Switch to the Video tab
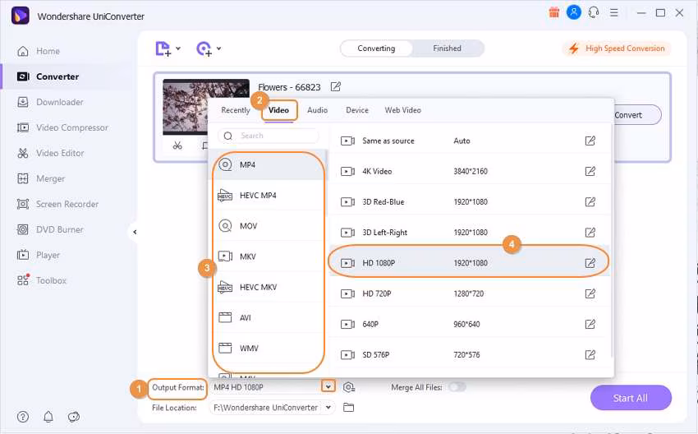This screenshot has height=434, width=698. pos(278,110)
